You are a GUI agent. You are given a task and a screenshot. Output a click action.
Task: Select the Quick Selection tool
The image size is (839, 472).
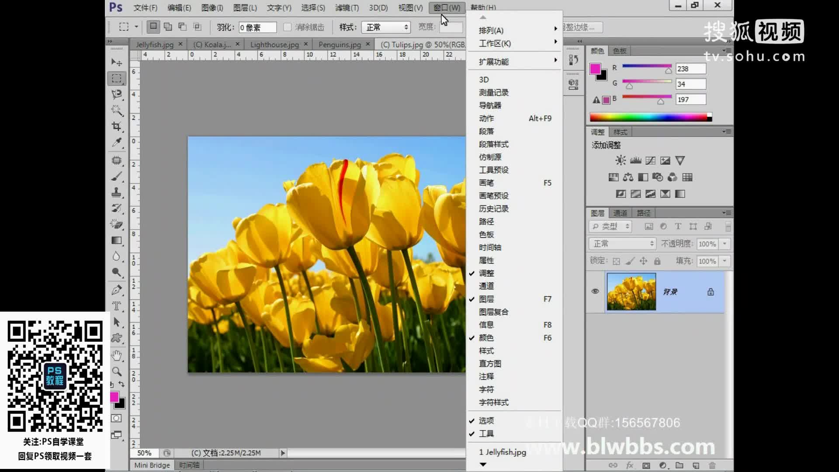pos(116,110)
